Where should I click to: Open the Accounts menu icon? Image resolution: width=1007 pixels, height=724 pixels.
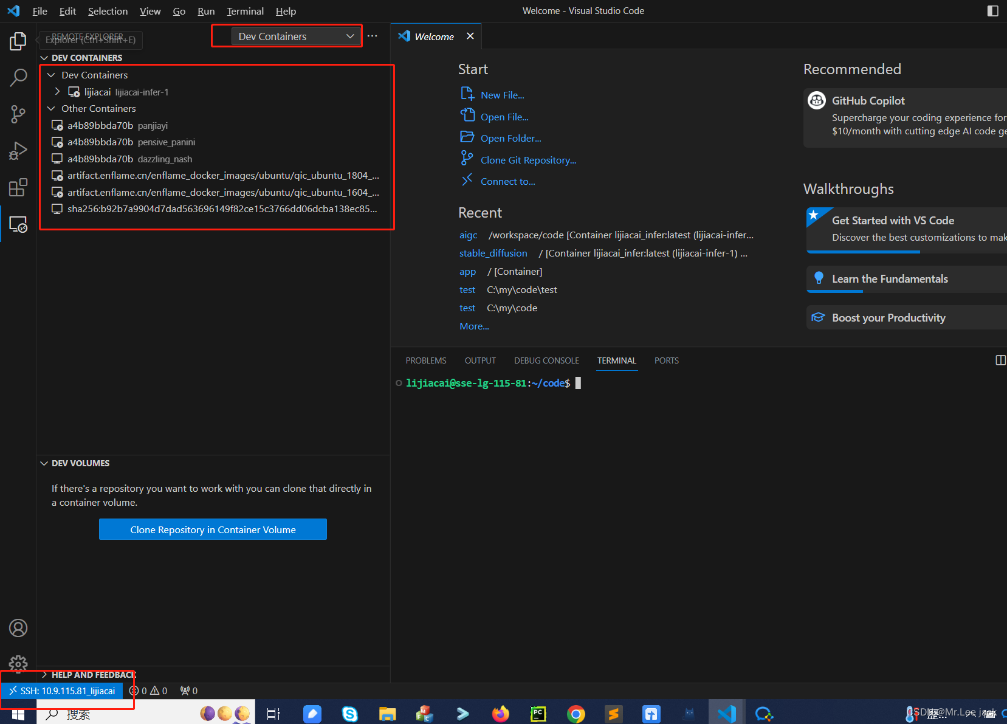pos(18,628)
